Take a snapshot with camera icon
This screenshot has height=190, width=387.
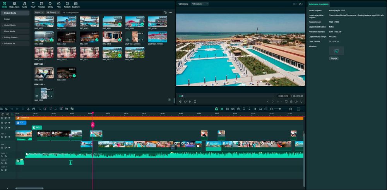click(291, 101)
